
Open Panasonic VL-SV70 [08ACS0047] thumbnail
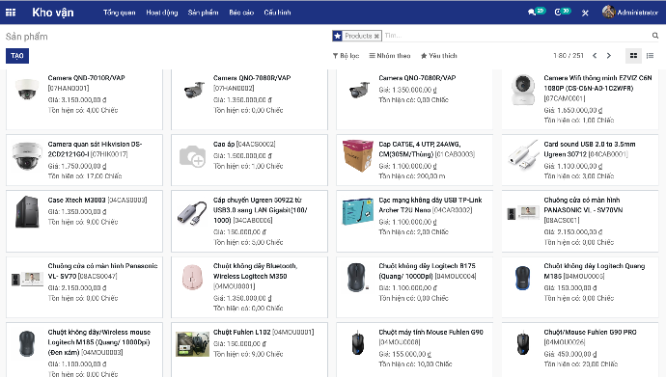click(x=27, y=279)
